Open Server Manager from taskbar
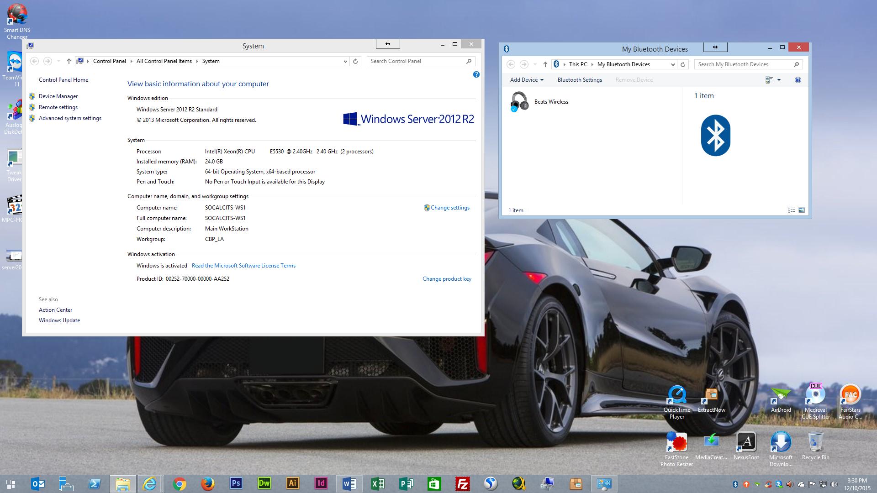The height and width of the screenshot is (493, 877). tap(66, 484)
